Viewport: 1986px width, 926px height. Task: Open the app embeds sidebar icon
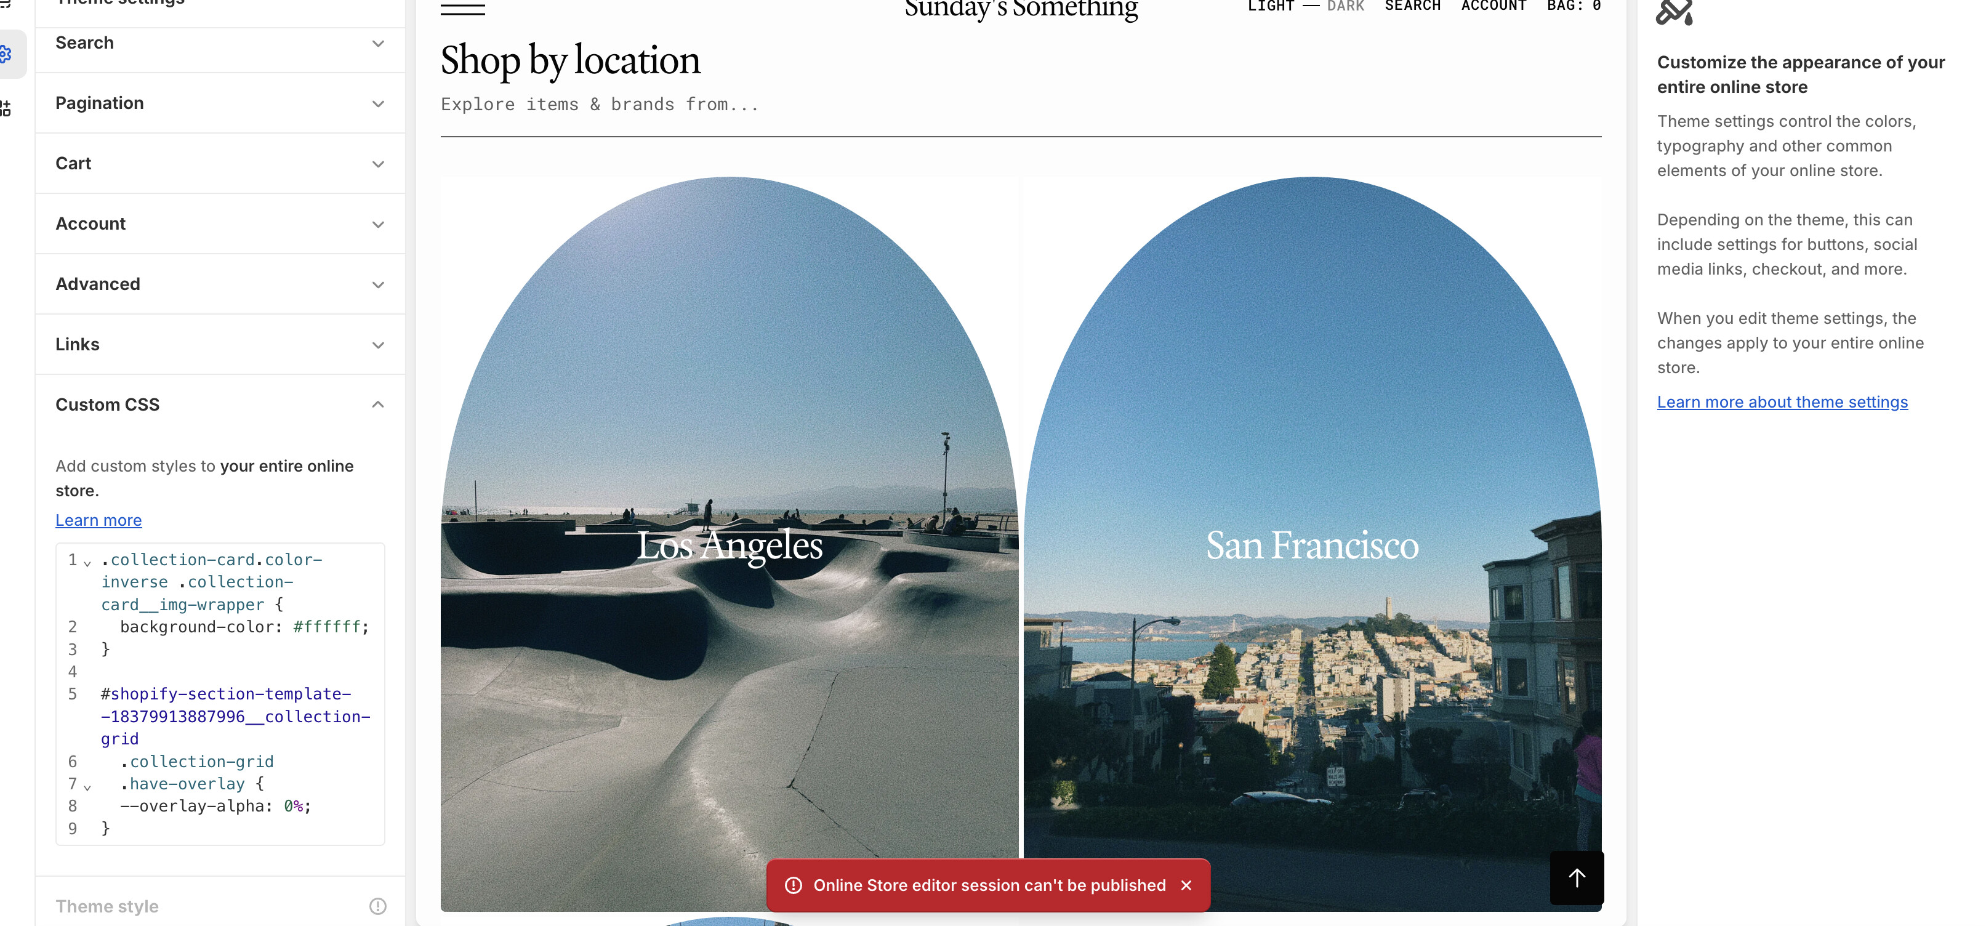coord(6,109)
